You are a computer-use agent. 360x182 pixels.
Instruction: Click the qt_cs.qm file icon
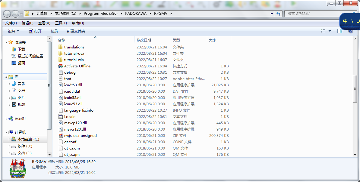pos(60,155)
